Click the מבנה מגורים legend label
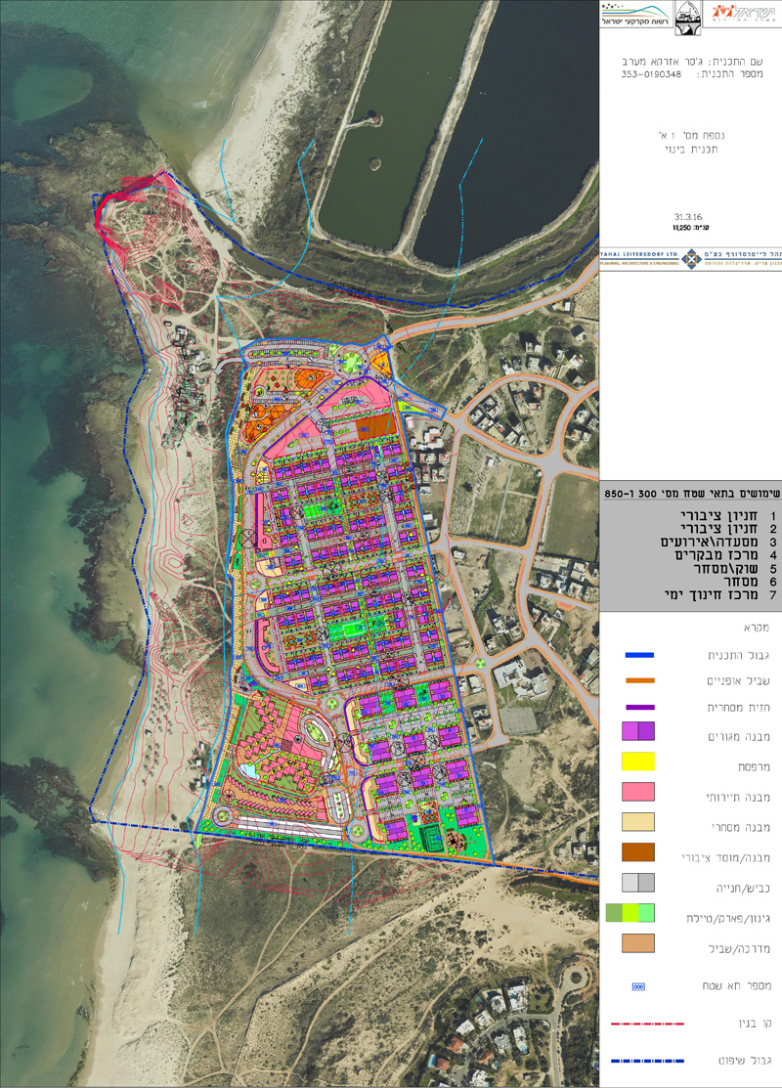 pos(739,737)
